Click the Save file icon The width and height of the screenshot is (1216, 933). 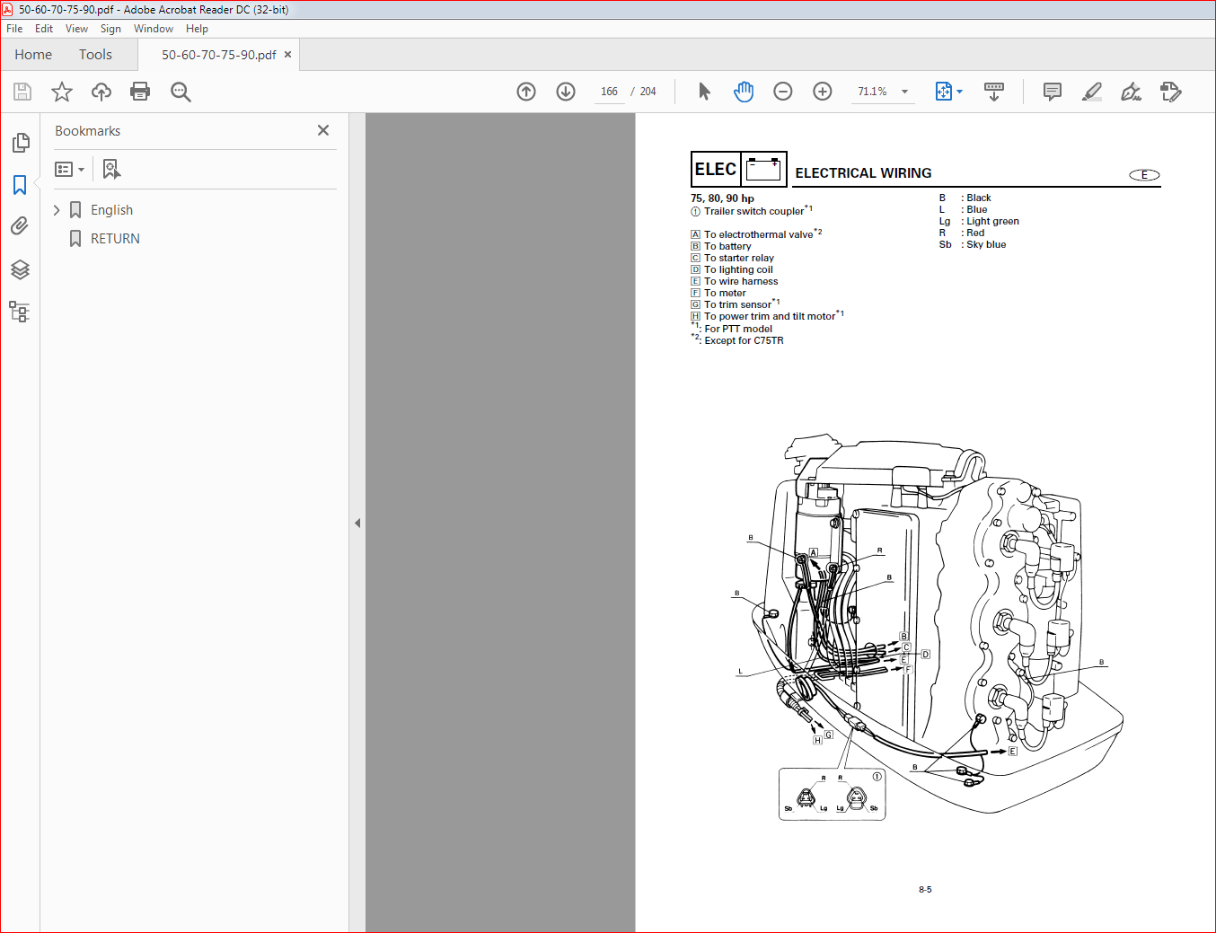pos(22,92)
